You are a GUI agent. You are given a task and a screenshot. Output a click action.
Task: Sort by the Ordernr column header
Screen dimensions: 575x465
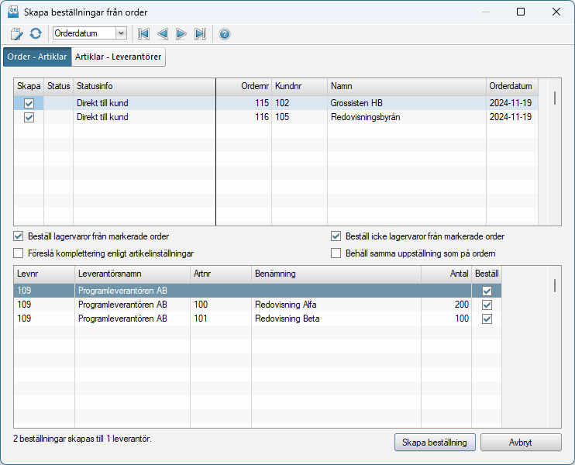[243, 86]
